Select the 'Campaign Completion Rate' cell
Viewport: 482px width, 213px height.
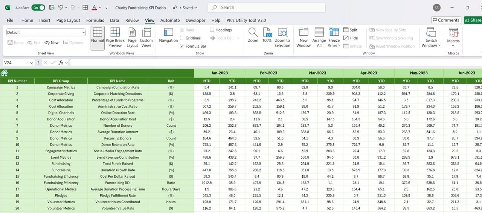coord(117,87)
